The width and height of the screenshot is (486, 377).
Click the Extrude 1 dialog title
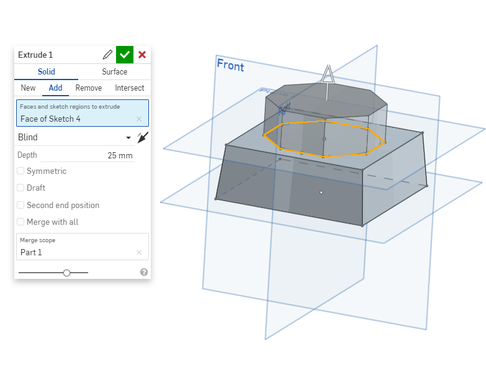[35, 55]
